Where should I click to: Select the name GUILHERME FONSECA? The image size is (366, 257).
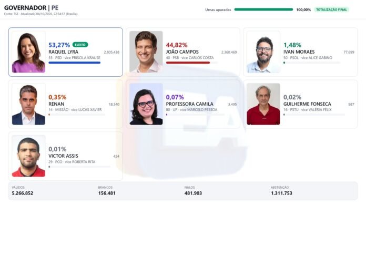[x=307, y=104]
